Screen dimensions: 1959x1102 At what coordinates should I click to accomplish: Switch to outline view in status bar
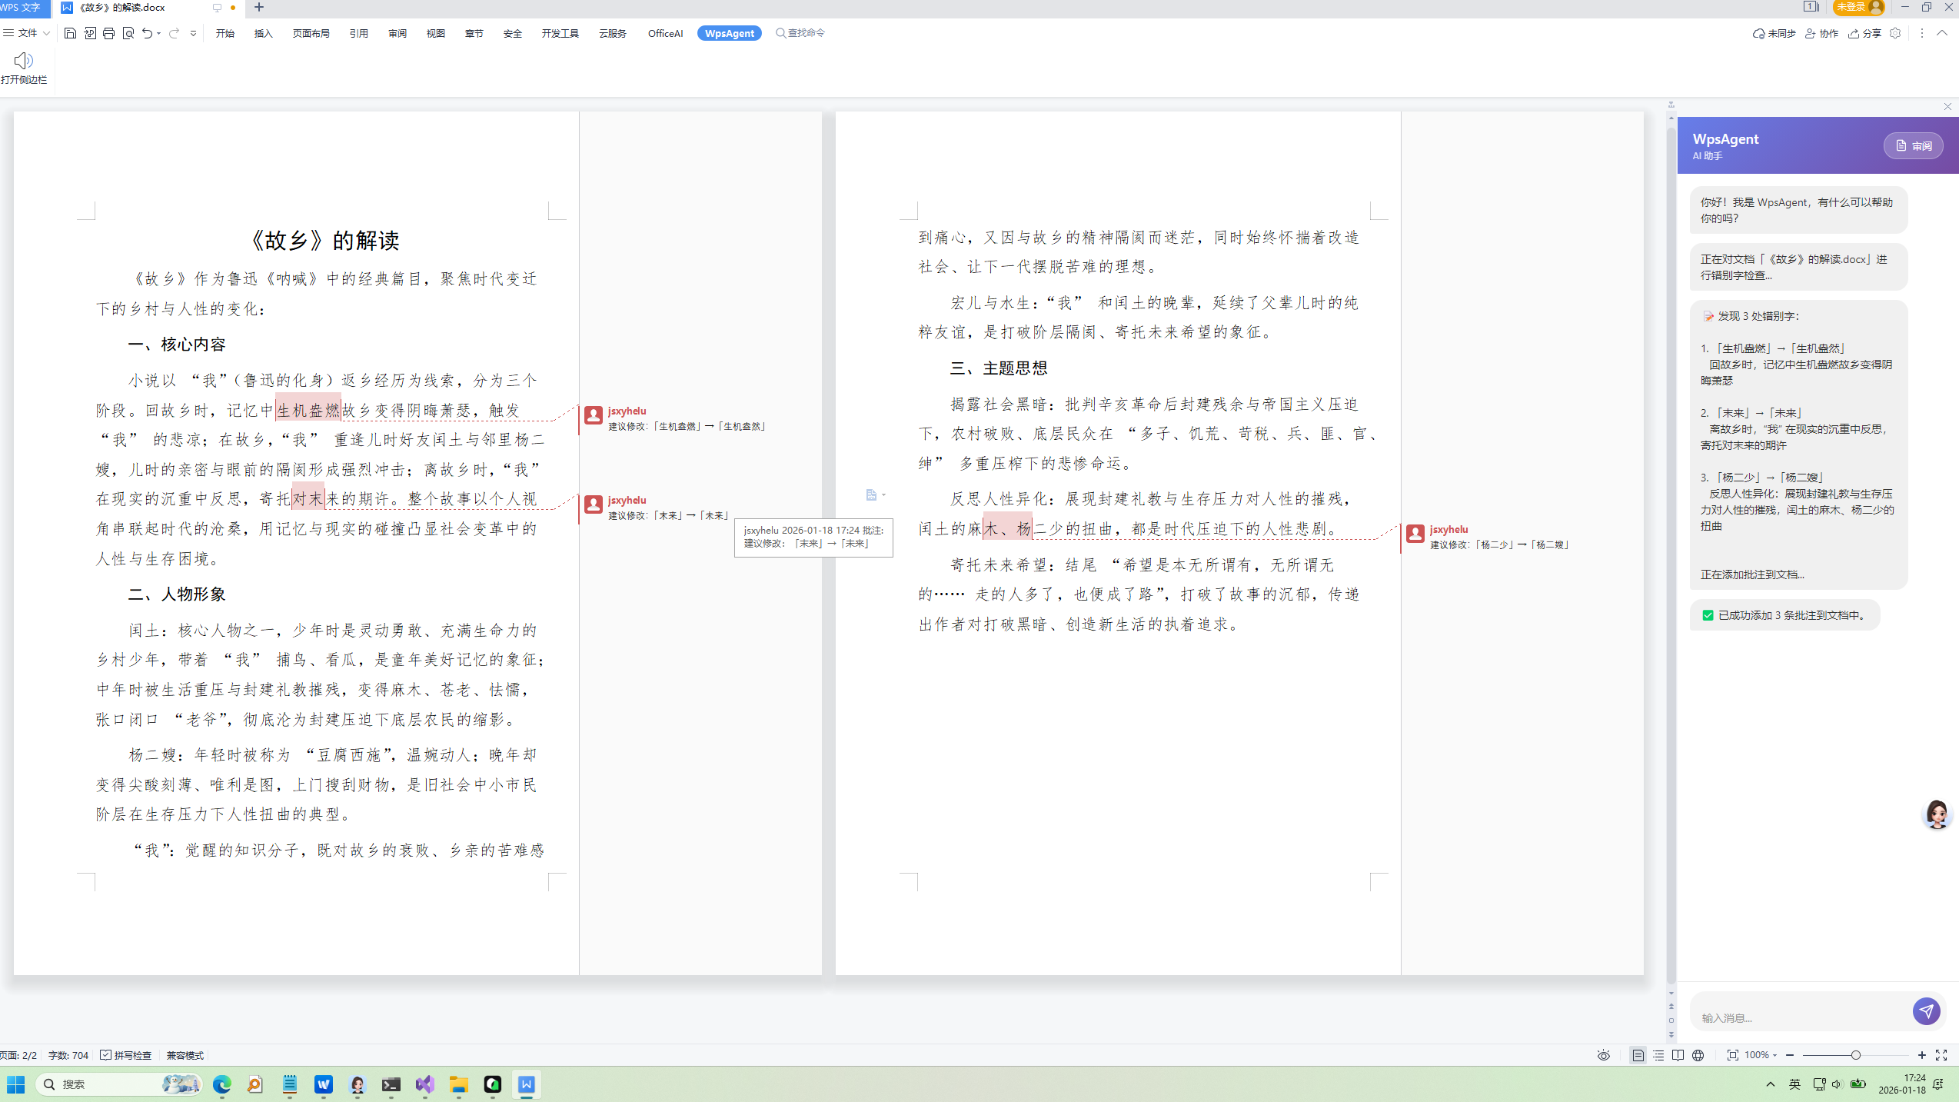coord(1658,1055)
